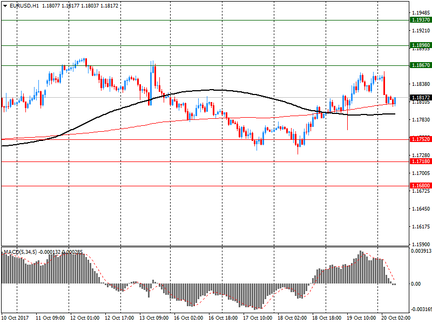Click the 1.19210 price scale value
Image resolution: width=432 pixels, height=324 pixels.
click(x=421, y=31)
